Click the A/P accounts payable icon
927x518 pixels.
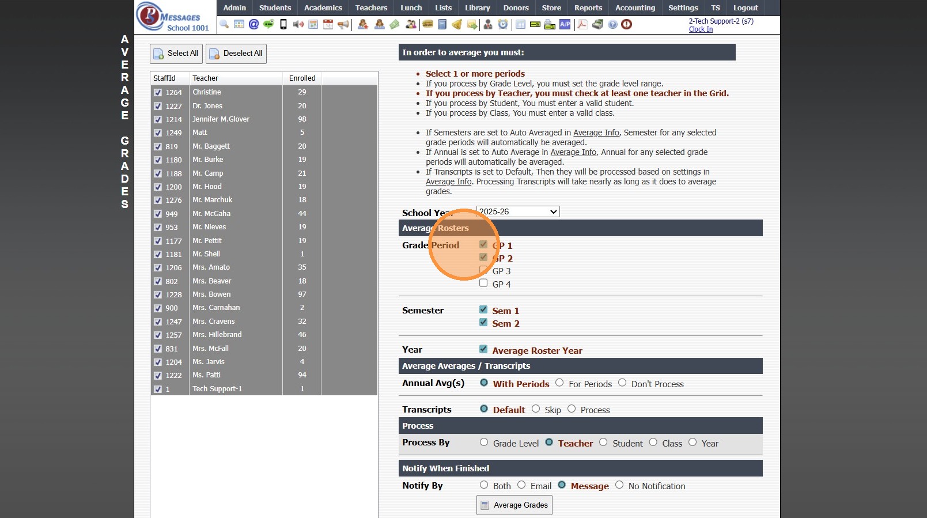565,24
